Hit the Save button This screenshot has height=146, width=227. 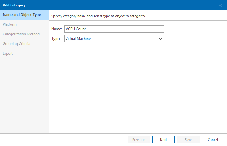coord(188,140)
